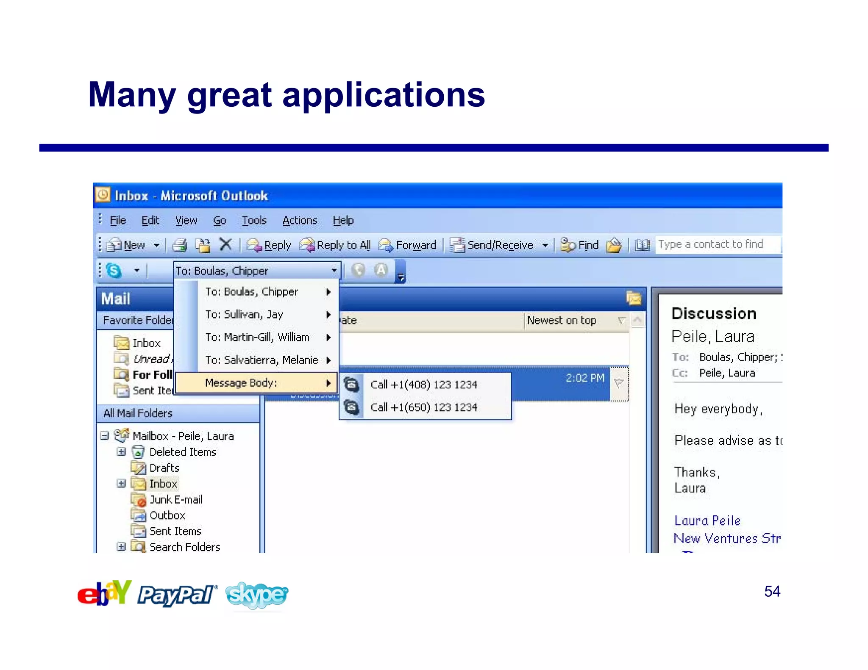
Task: Choose Call +1(408) 123 1234
Action: click(x=423, y=385)
